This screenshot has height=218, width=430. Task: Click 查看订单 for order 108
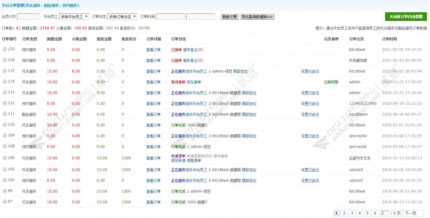(x=153, y=147)
